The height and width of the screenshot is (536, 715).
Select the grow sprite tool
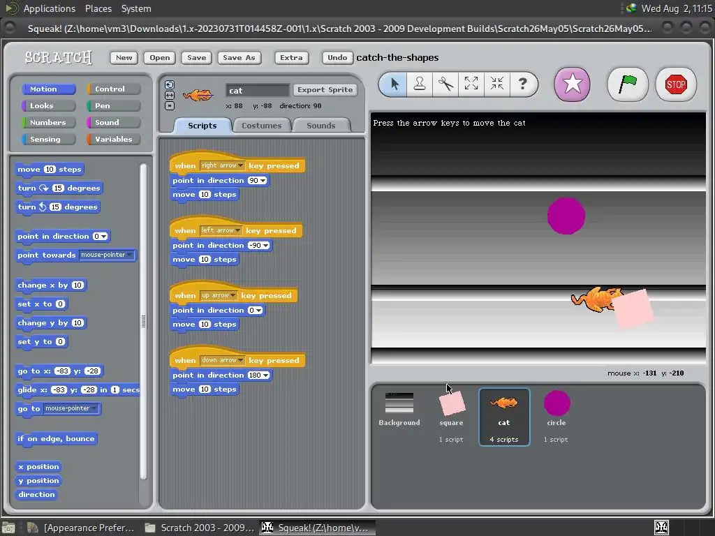coord(471,84)
